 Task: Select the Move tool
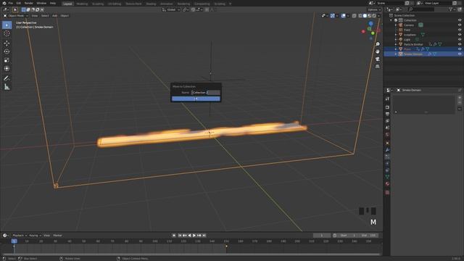tap(7, 43)
